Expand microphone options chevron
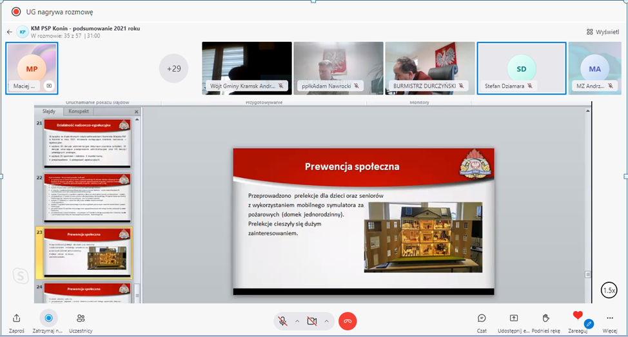Viewport: 628px width, 337px height. [297, 320]
